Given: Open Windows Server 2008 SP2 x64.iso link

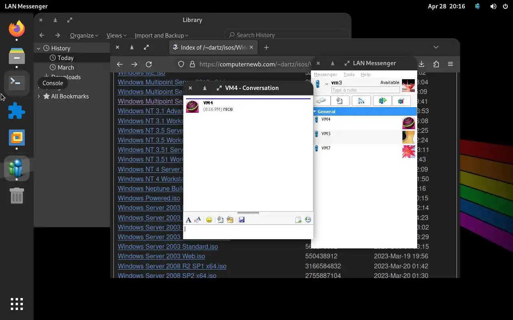Looking at the screenshot, I should click(167, 276).
